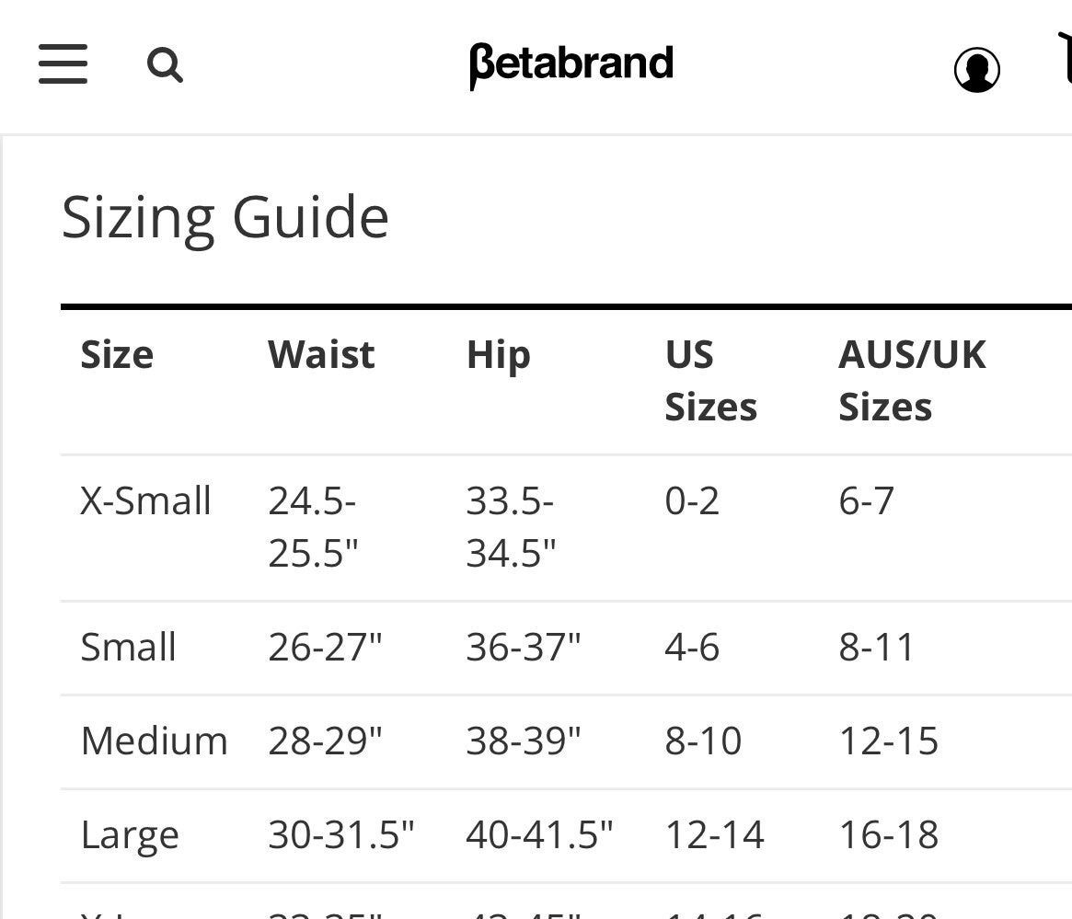The width and height of the screenshot is (1072, 919).
Task: Click the 36-37" hip measurement
Action: click(523, 647)
